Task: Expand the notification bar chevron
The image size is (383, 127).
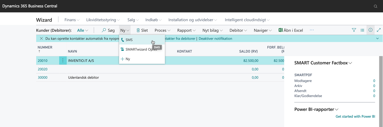Action: 377,38
